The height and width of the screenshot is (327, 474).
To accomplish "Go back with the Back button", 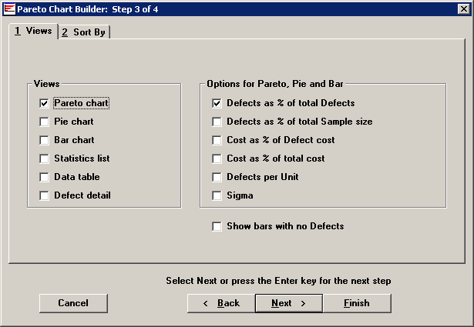I will tap(221, 303).
